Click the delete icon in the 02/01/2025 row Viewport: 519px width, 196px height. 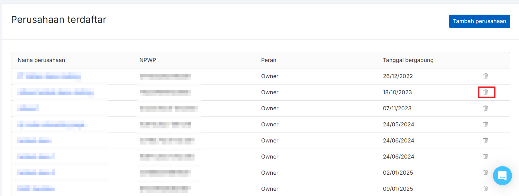click(x=485, y=173)
